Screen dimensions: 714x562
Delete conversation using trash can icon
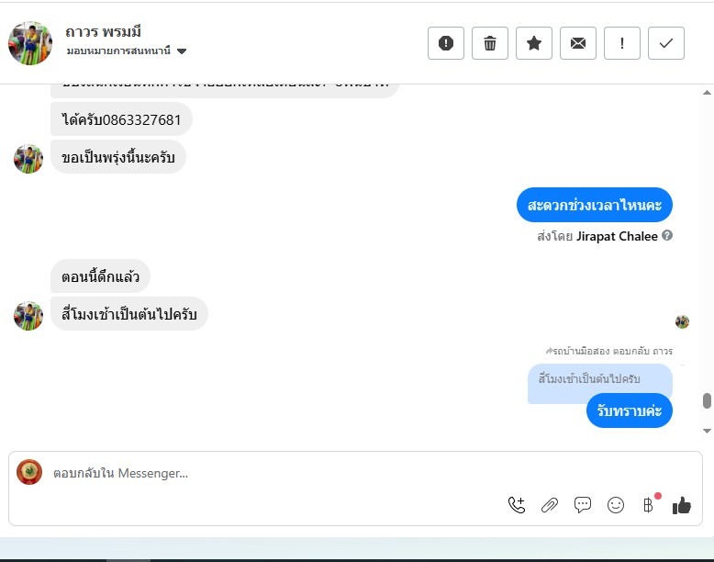click(490, 43)
